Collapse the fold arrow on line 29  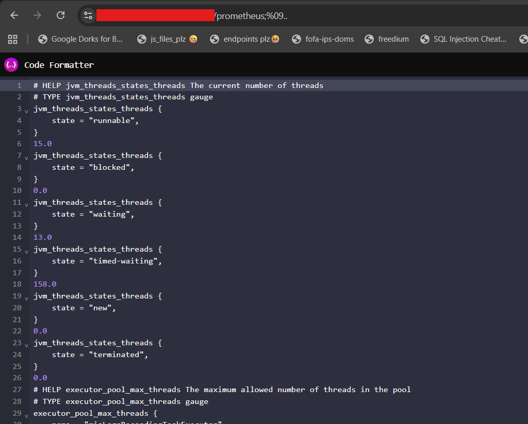27,416
